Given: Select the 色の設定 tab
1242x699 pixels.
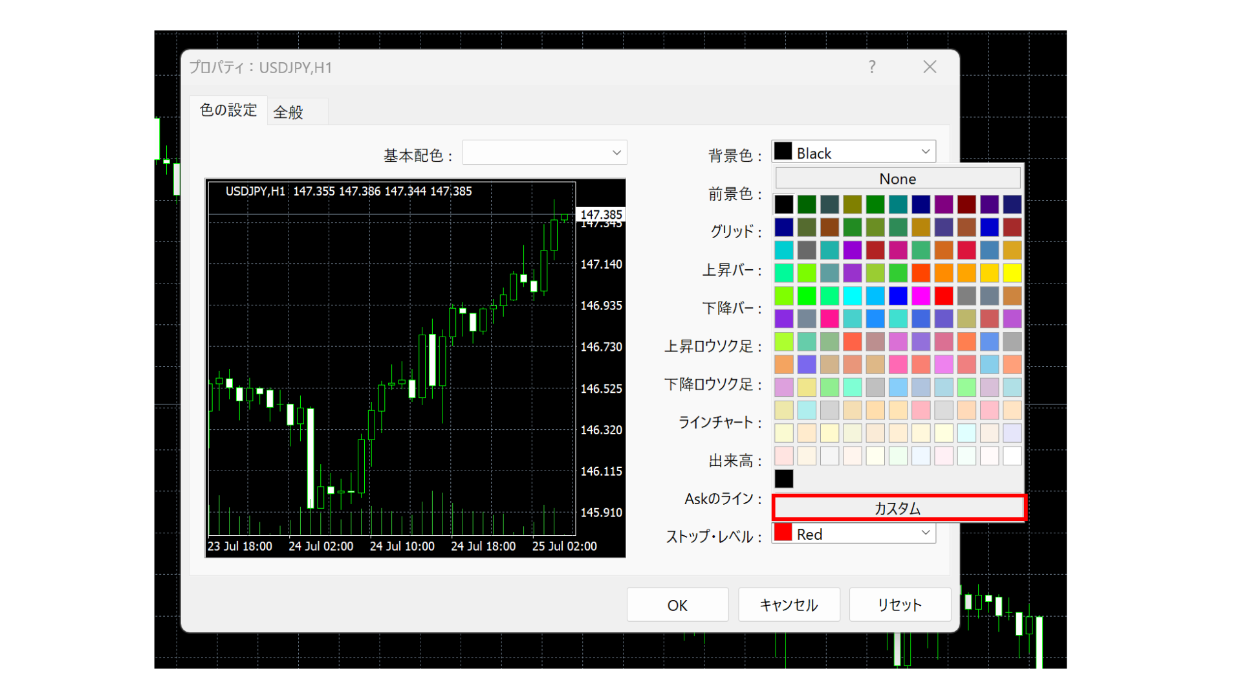Looking at the screenshot, I should [x=228, y=111].
